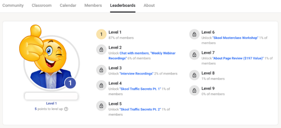
Task: Open the About tab
Action: pyautogui.click(x=149, y=5)
